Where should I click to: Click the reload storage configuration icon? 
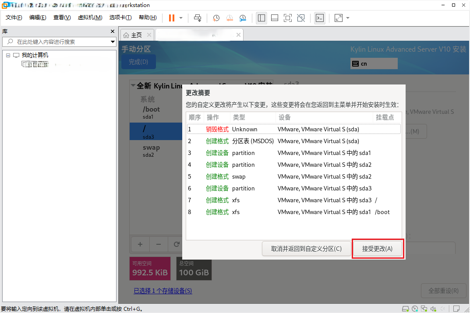point(177,244)
